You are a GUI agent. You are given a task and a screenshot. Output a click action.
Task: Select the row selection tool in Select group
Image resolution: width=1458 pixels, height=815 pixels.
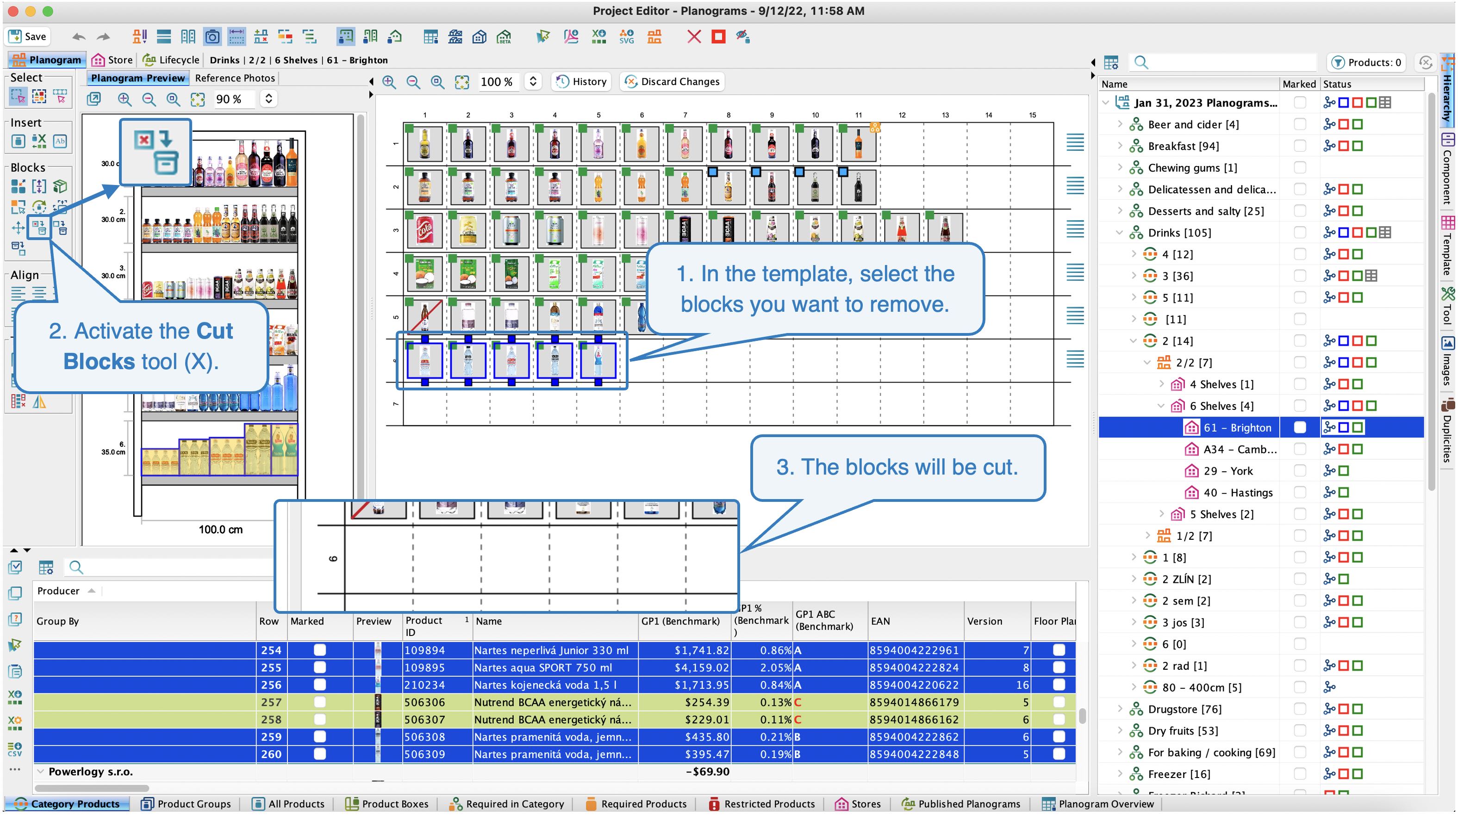pos(60,97)
